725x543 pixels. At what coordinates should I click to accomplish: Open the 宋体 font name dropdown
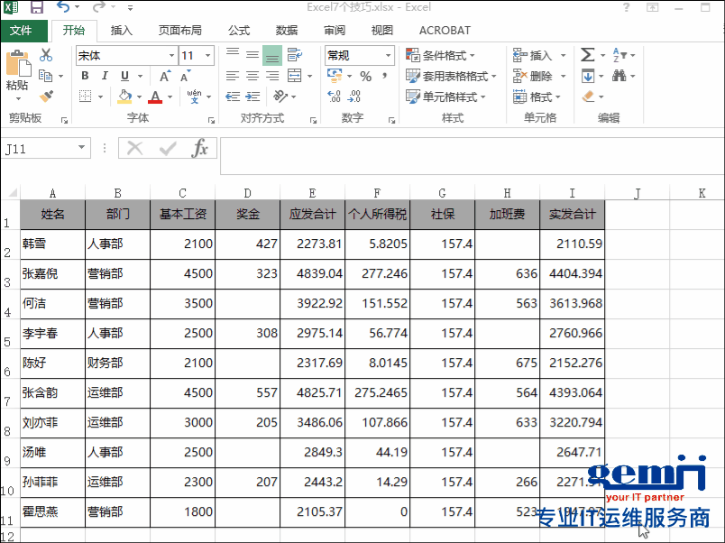(x=171, y=56)
